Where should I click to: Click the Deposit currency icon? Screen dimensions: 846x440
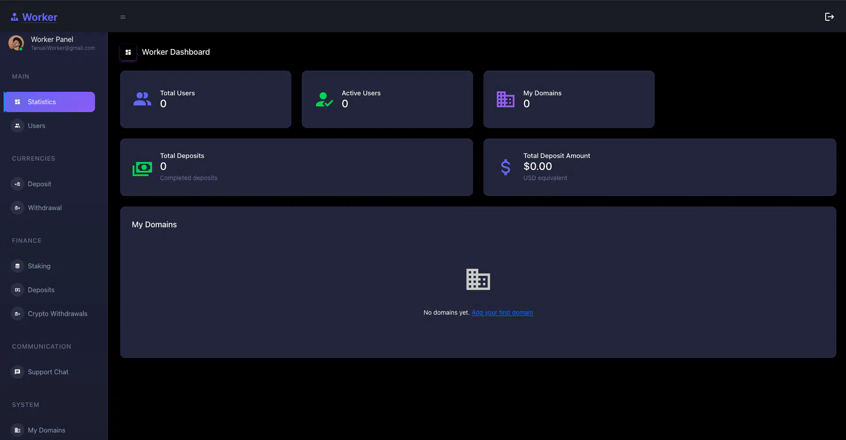tap(17, 184)
